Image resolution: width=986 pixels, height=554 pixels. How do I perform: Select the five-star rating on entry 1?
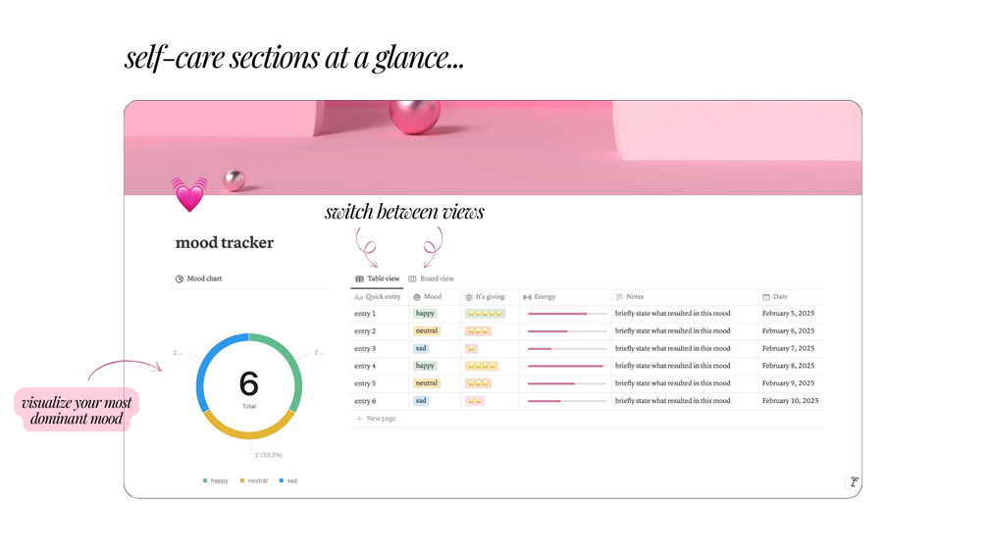click(485, 314)
